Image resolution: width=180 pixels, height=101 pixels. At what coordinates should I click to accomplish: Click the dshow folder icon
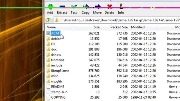48,55
